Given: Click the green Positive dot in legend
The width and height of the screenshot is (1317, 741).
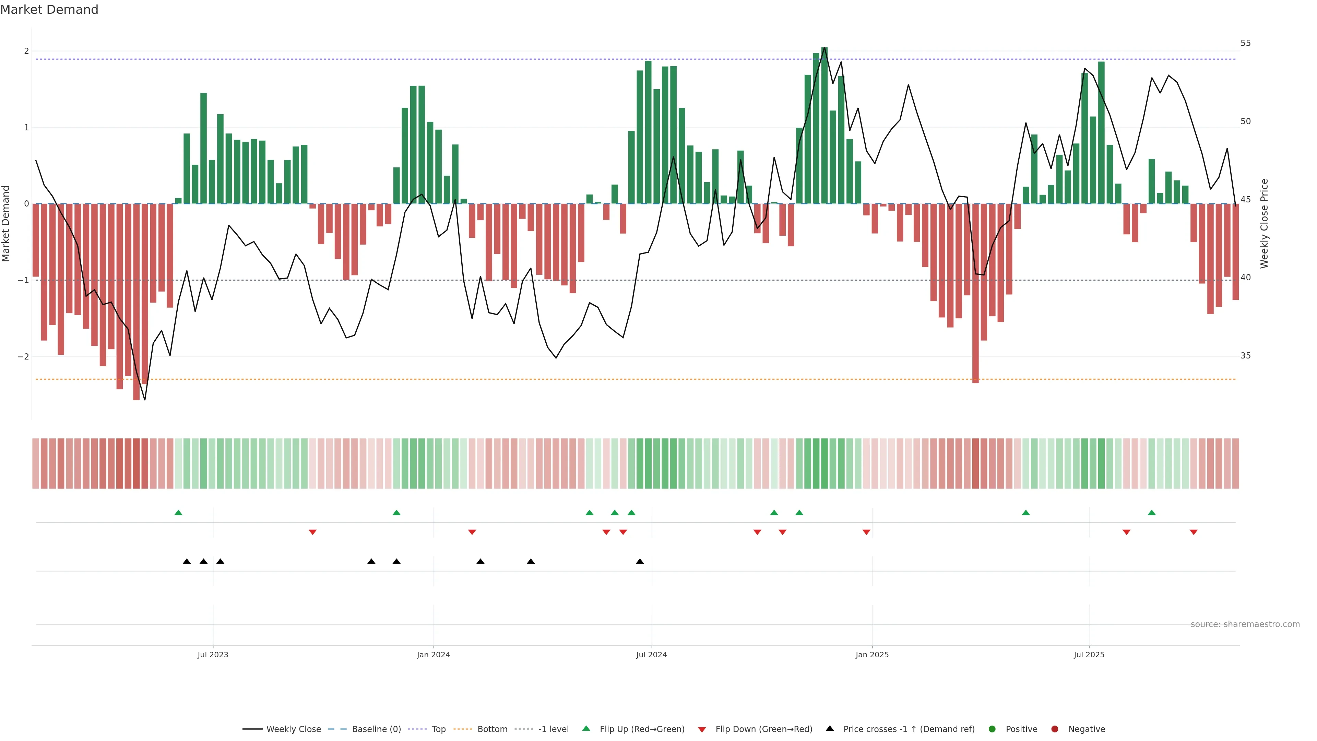Looking at the screenshot, I should click(992, 729).
